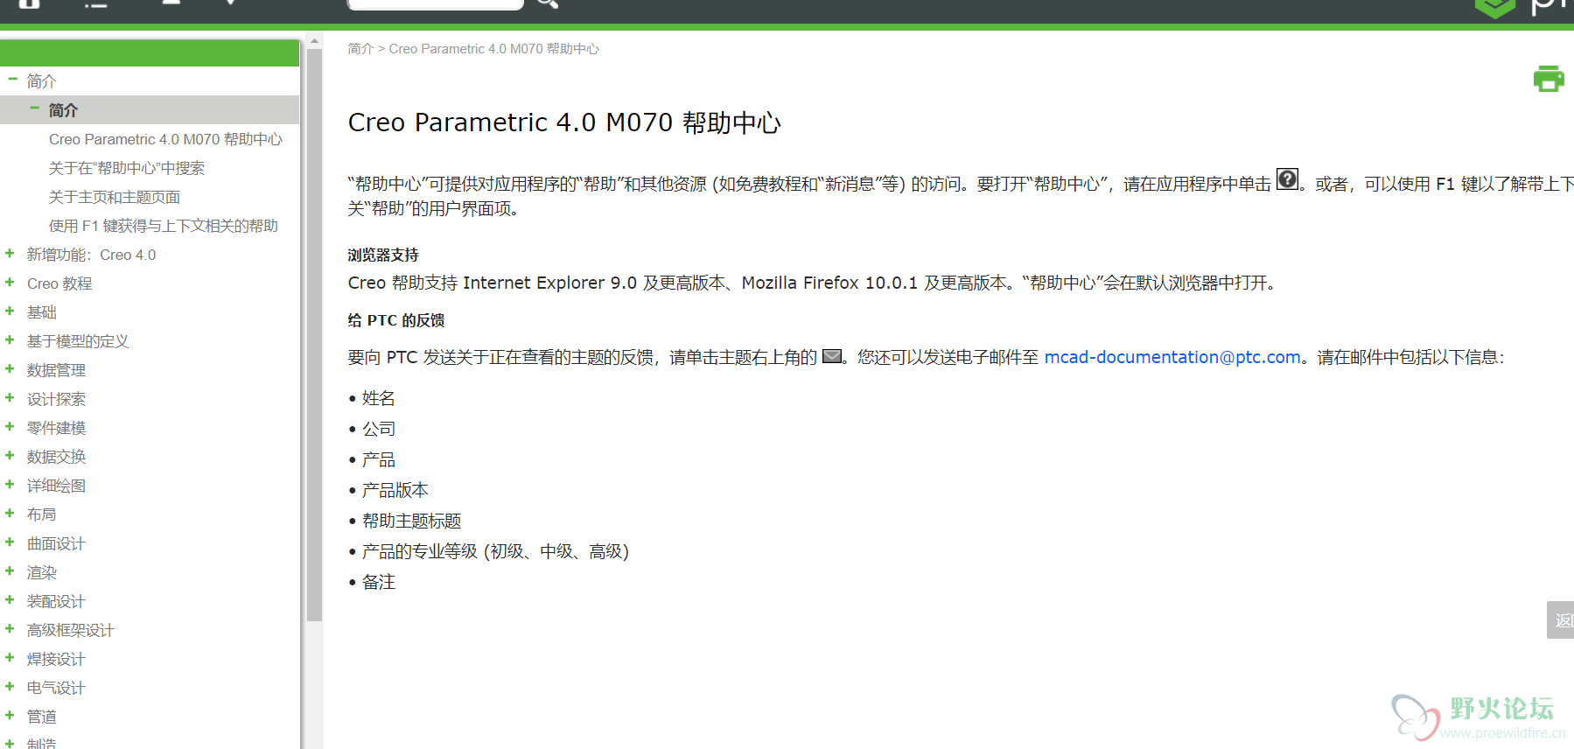Image resolution: width=1574 pixels, height=749 pixels.
Task: Select the 新增功能: Creo 4.0 label
Action: [92, 255]
